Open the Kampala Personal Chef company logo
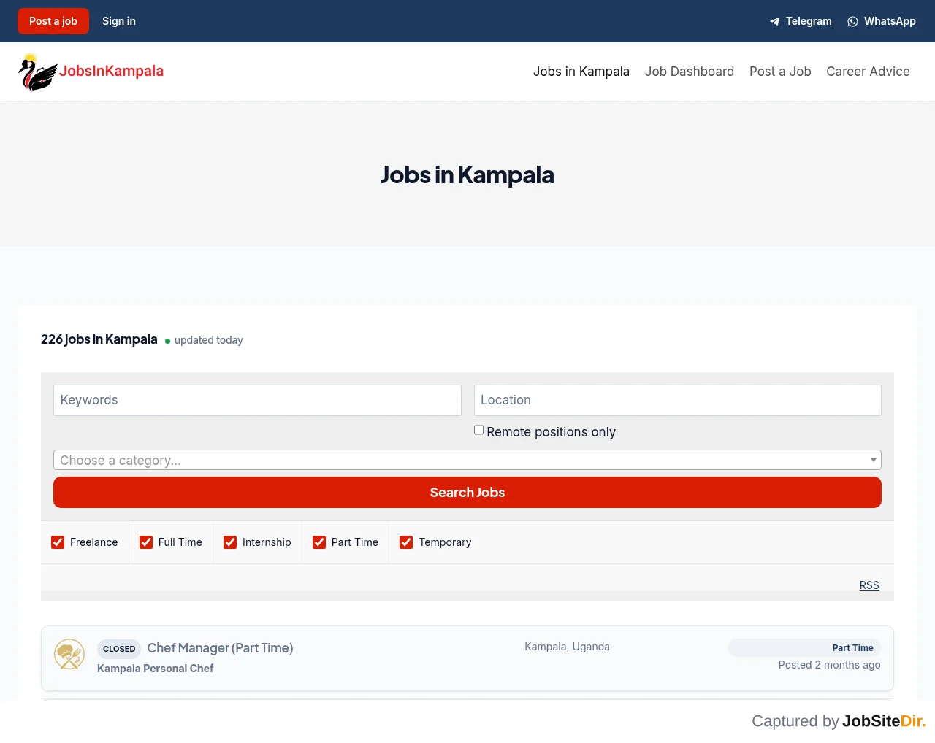935x743 pixels. (x=69, y=655)
